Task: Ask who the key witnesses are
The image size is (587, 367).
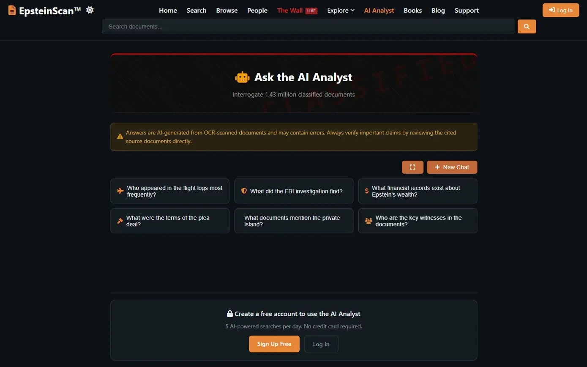Action: pyautogui.click(x=418, y=221)
